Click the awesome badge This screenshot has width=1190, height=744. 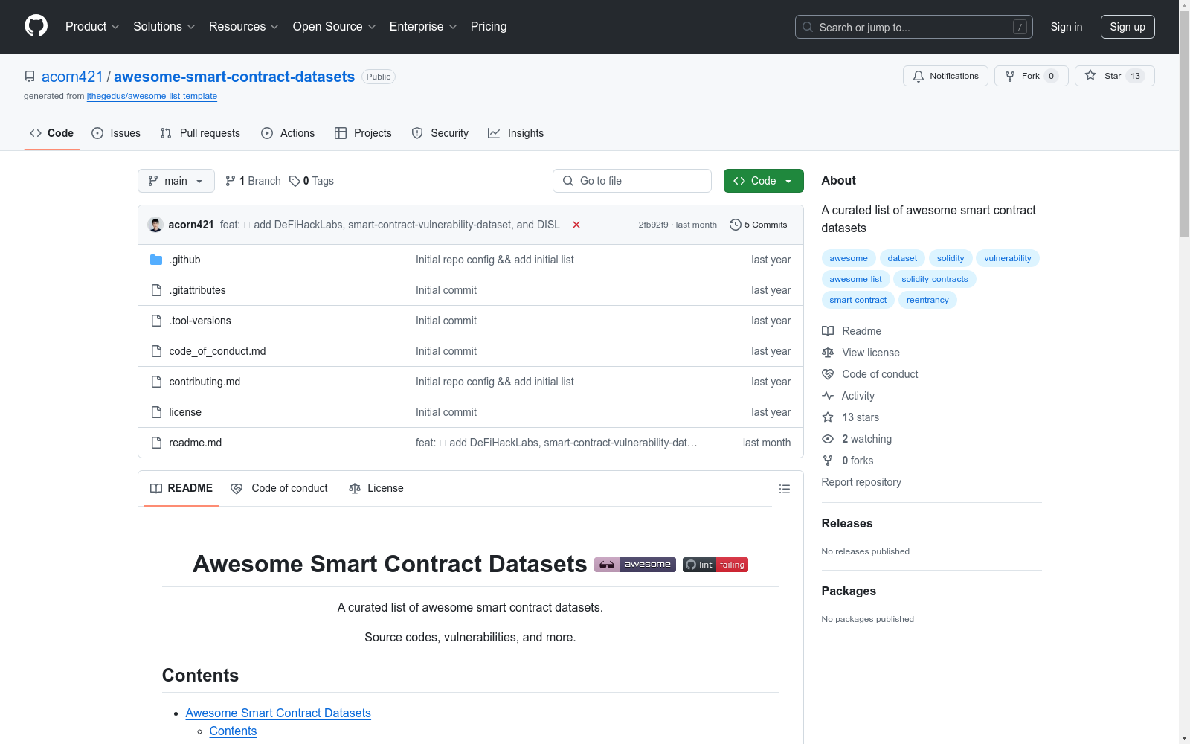[635, 565]
